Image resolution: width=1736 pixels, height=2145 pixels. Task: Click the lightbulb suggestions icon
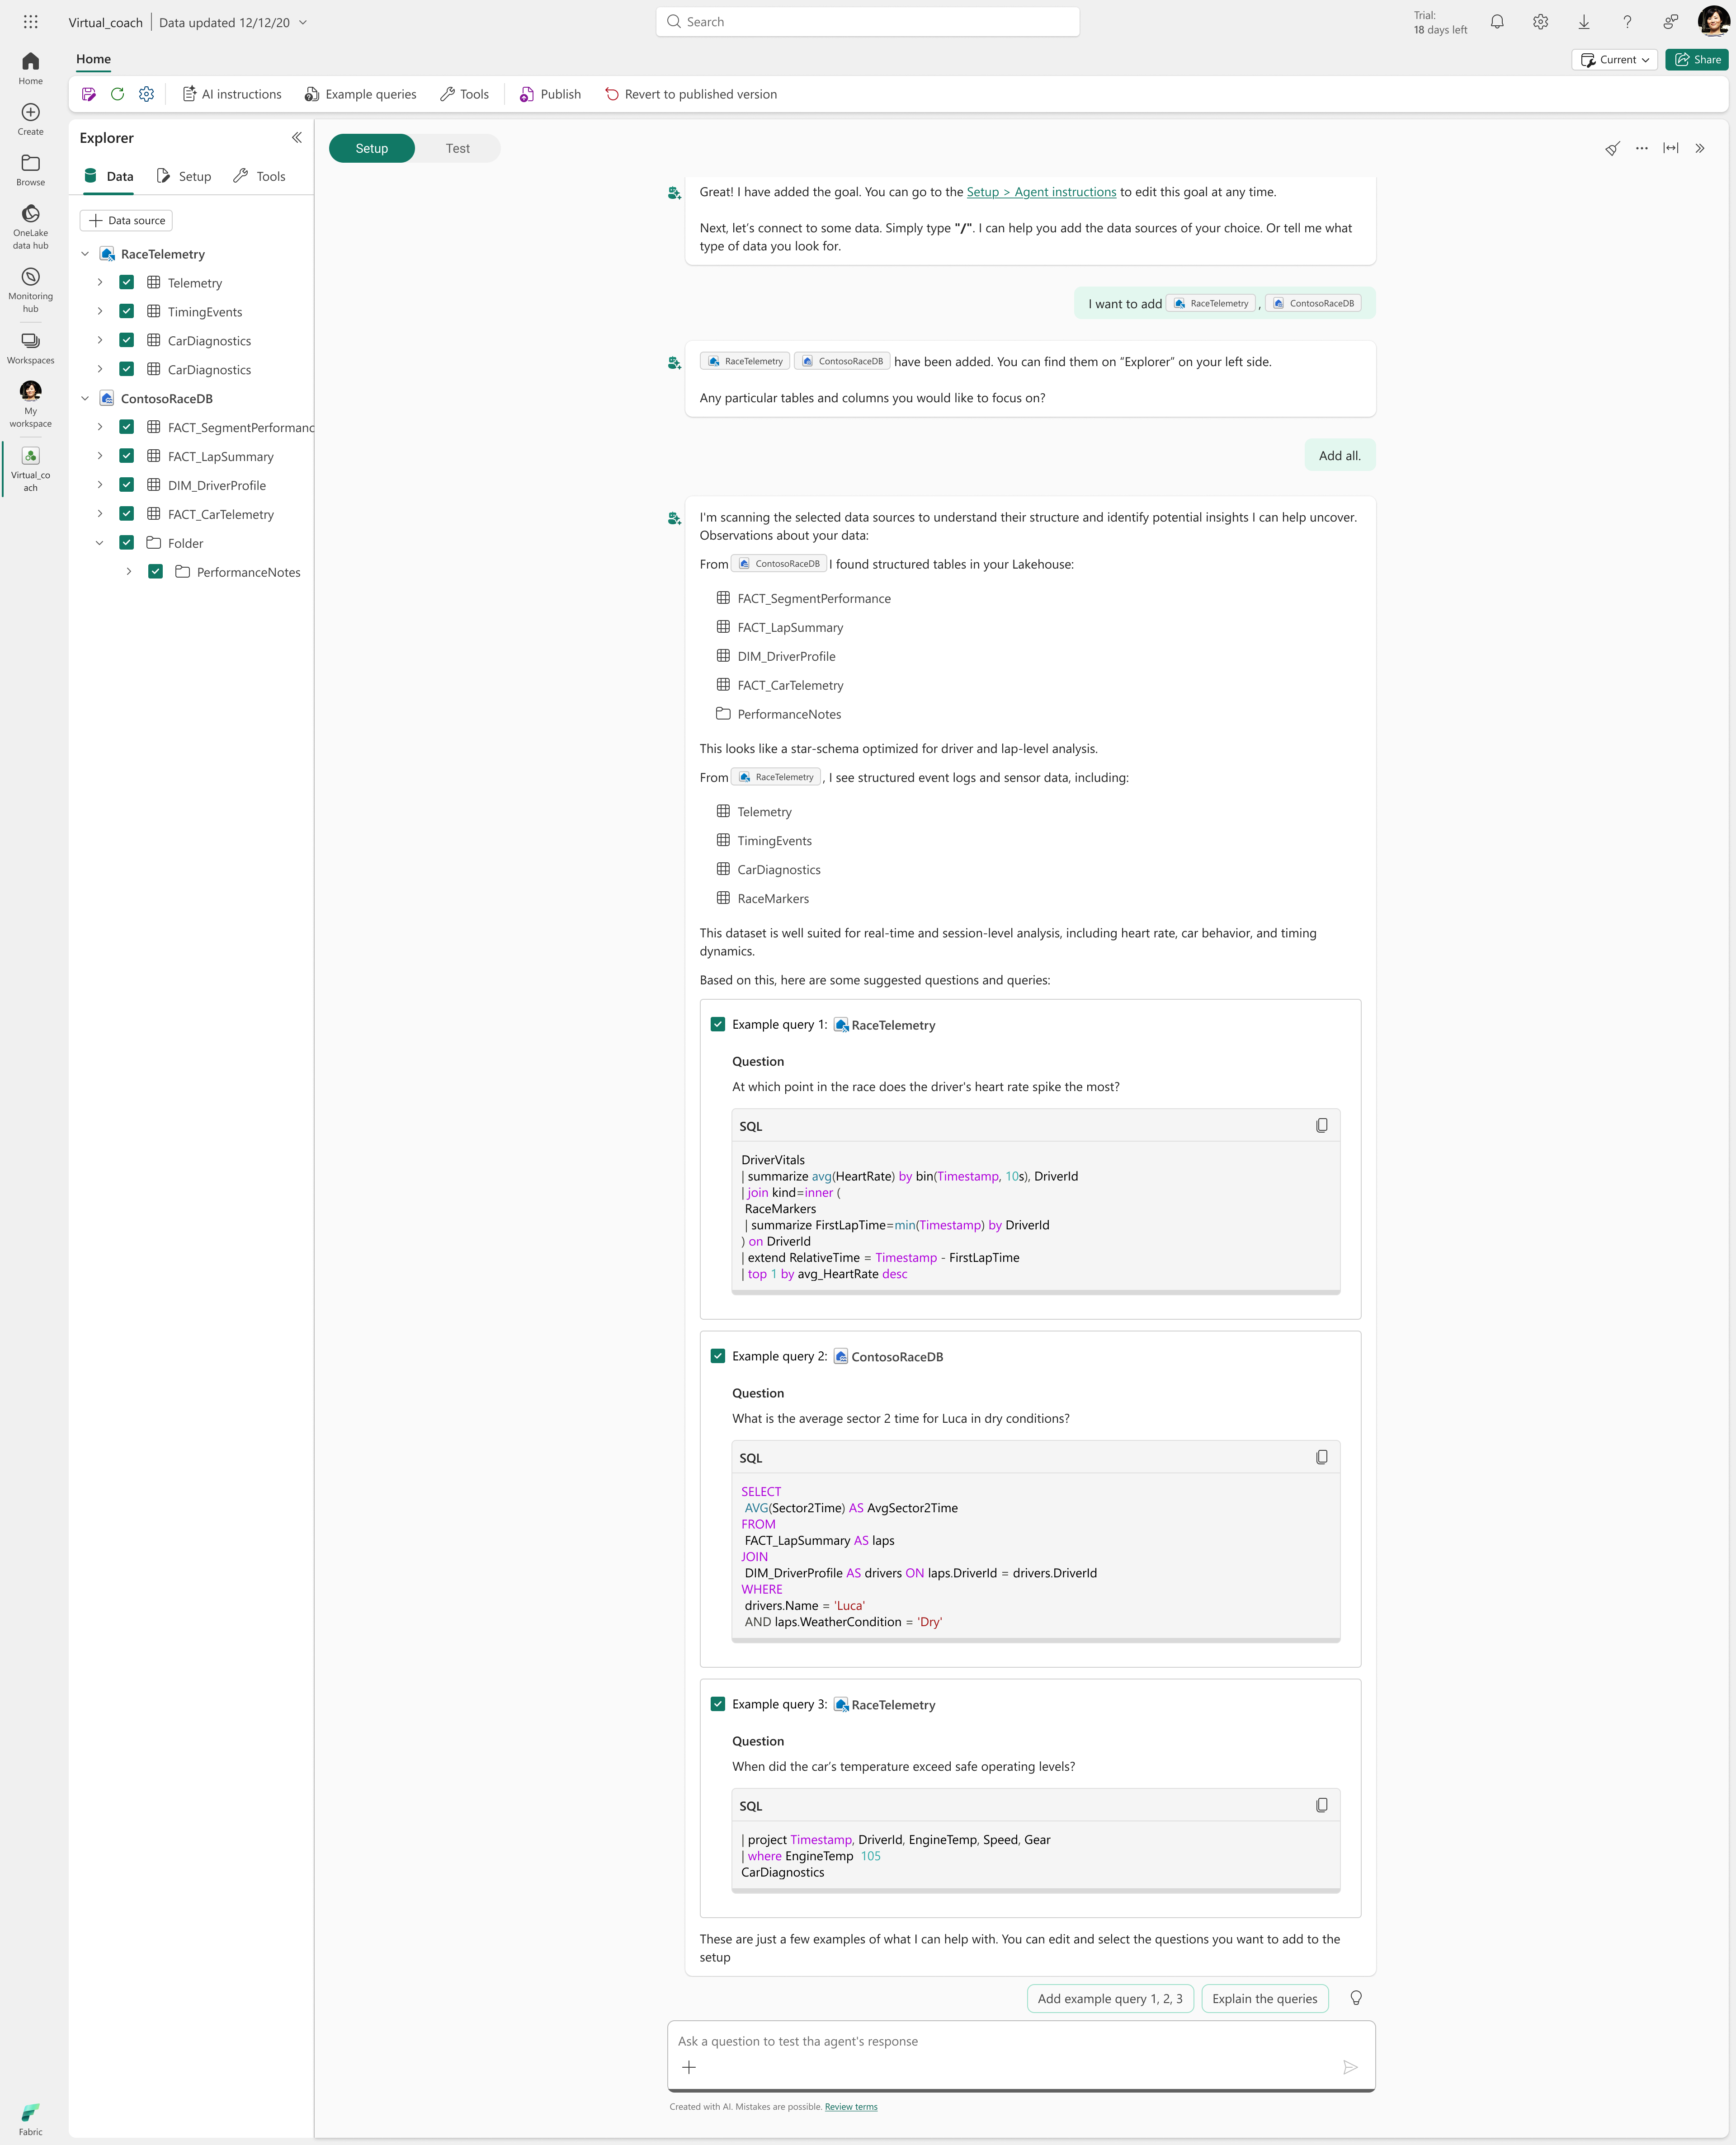coord(1355,1998)
